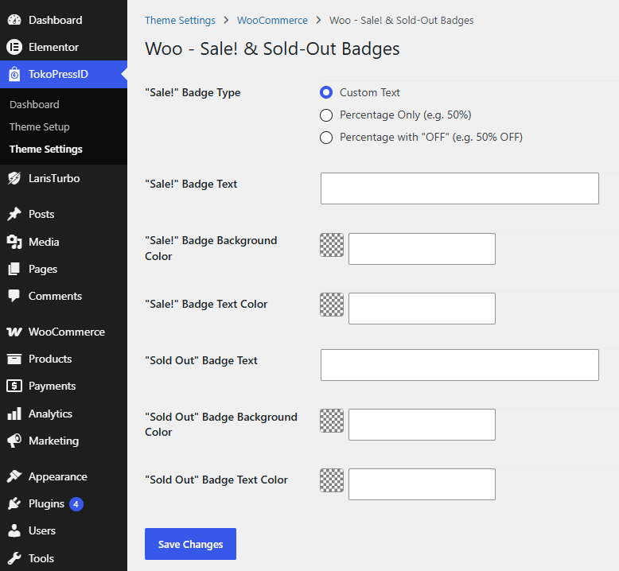Focus "Sold Out" Badge Text Color value field
This screenshot has width=619, height=571.
click(x=422, y=484)
